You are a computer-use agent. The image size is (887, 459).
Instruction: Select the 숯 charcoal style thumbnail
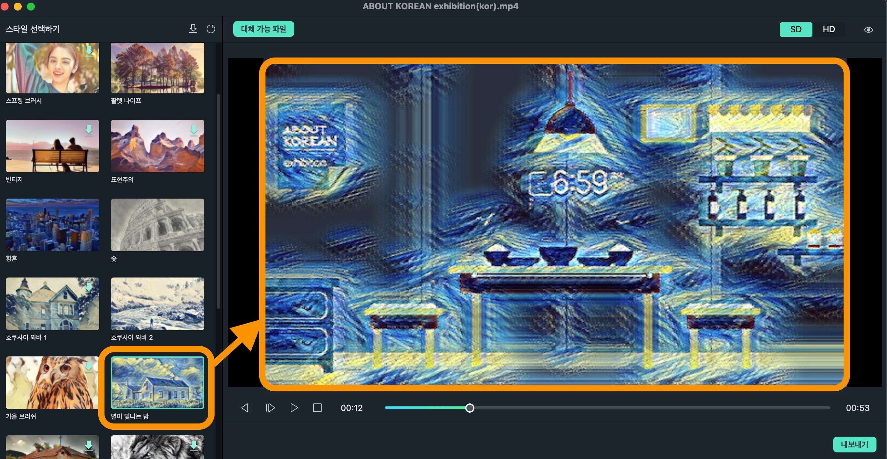click(157, 225)
